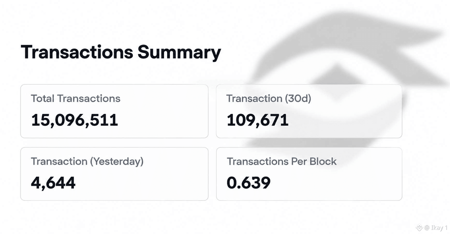This screenshot has height=234, width=450.
Task: Click the 'Transaction (Yesterday)' label
Action: tap(87, 162)
